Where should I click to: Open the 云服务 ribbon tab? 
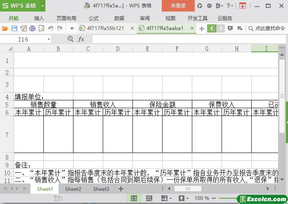(225, 19)
